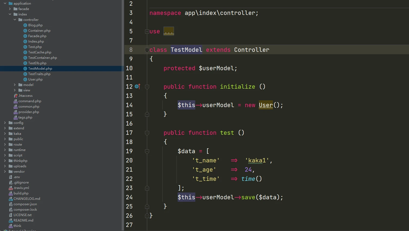Click the LICENSE.txt text file icon

tap(11, 215)
